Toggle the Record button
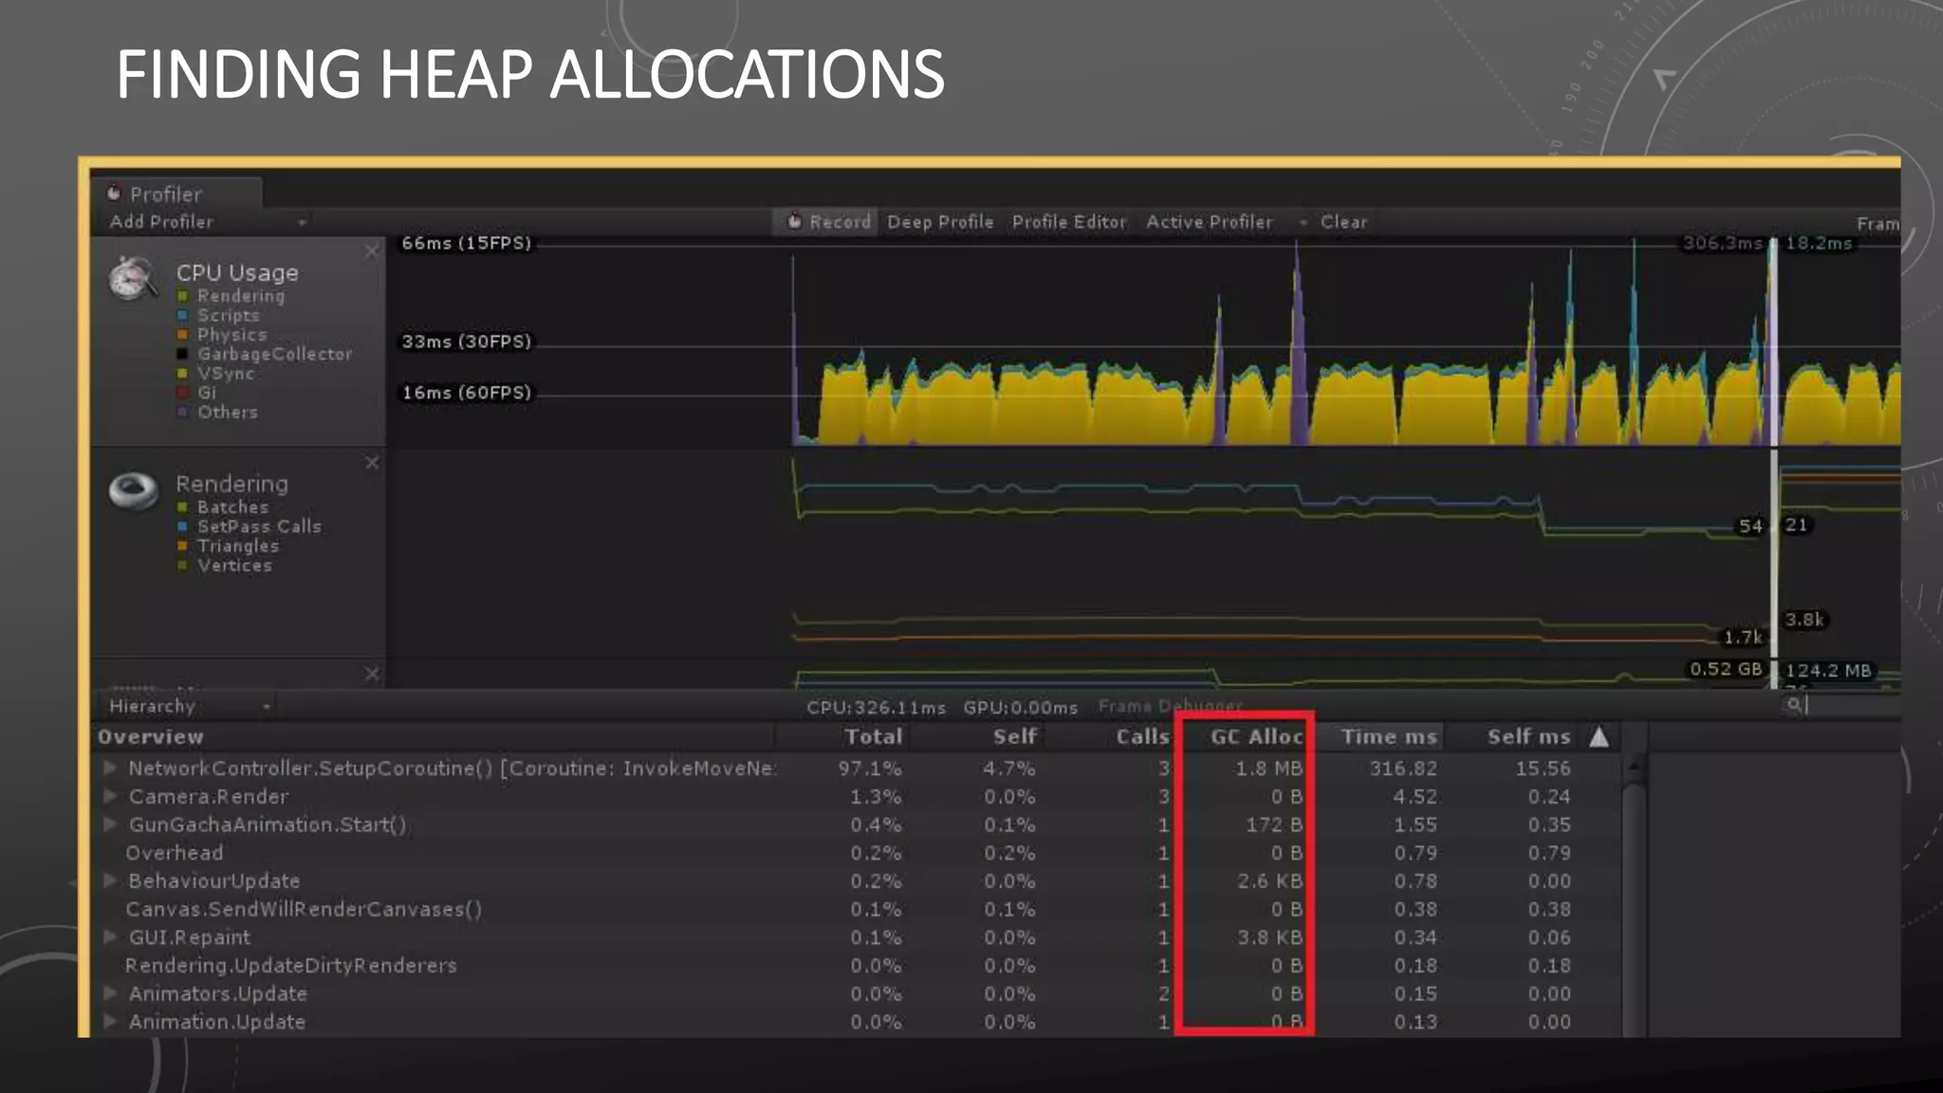The height and width of the screenshot is (1093, 1943). click(827, 222)
